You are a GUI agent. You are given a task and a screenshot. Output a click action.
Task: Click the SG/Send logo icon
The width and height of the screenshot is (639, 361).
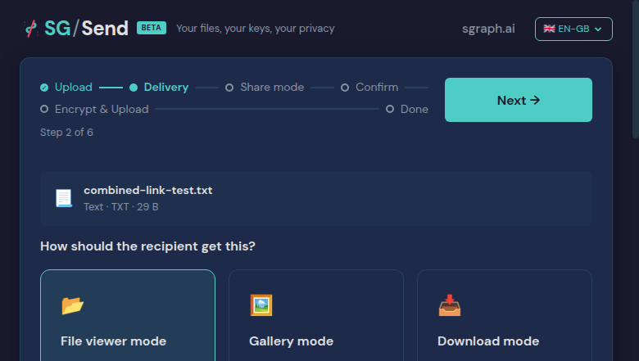[30, 29]
